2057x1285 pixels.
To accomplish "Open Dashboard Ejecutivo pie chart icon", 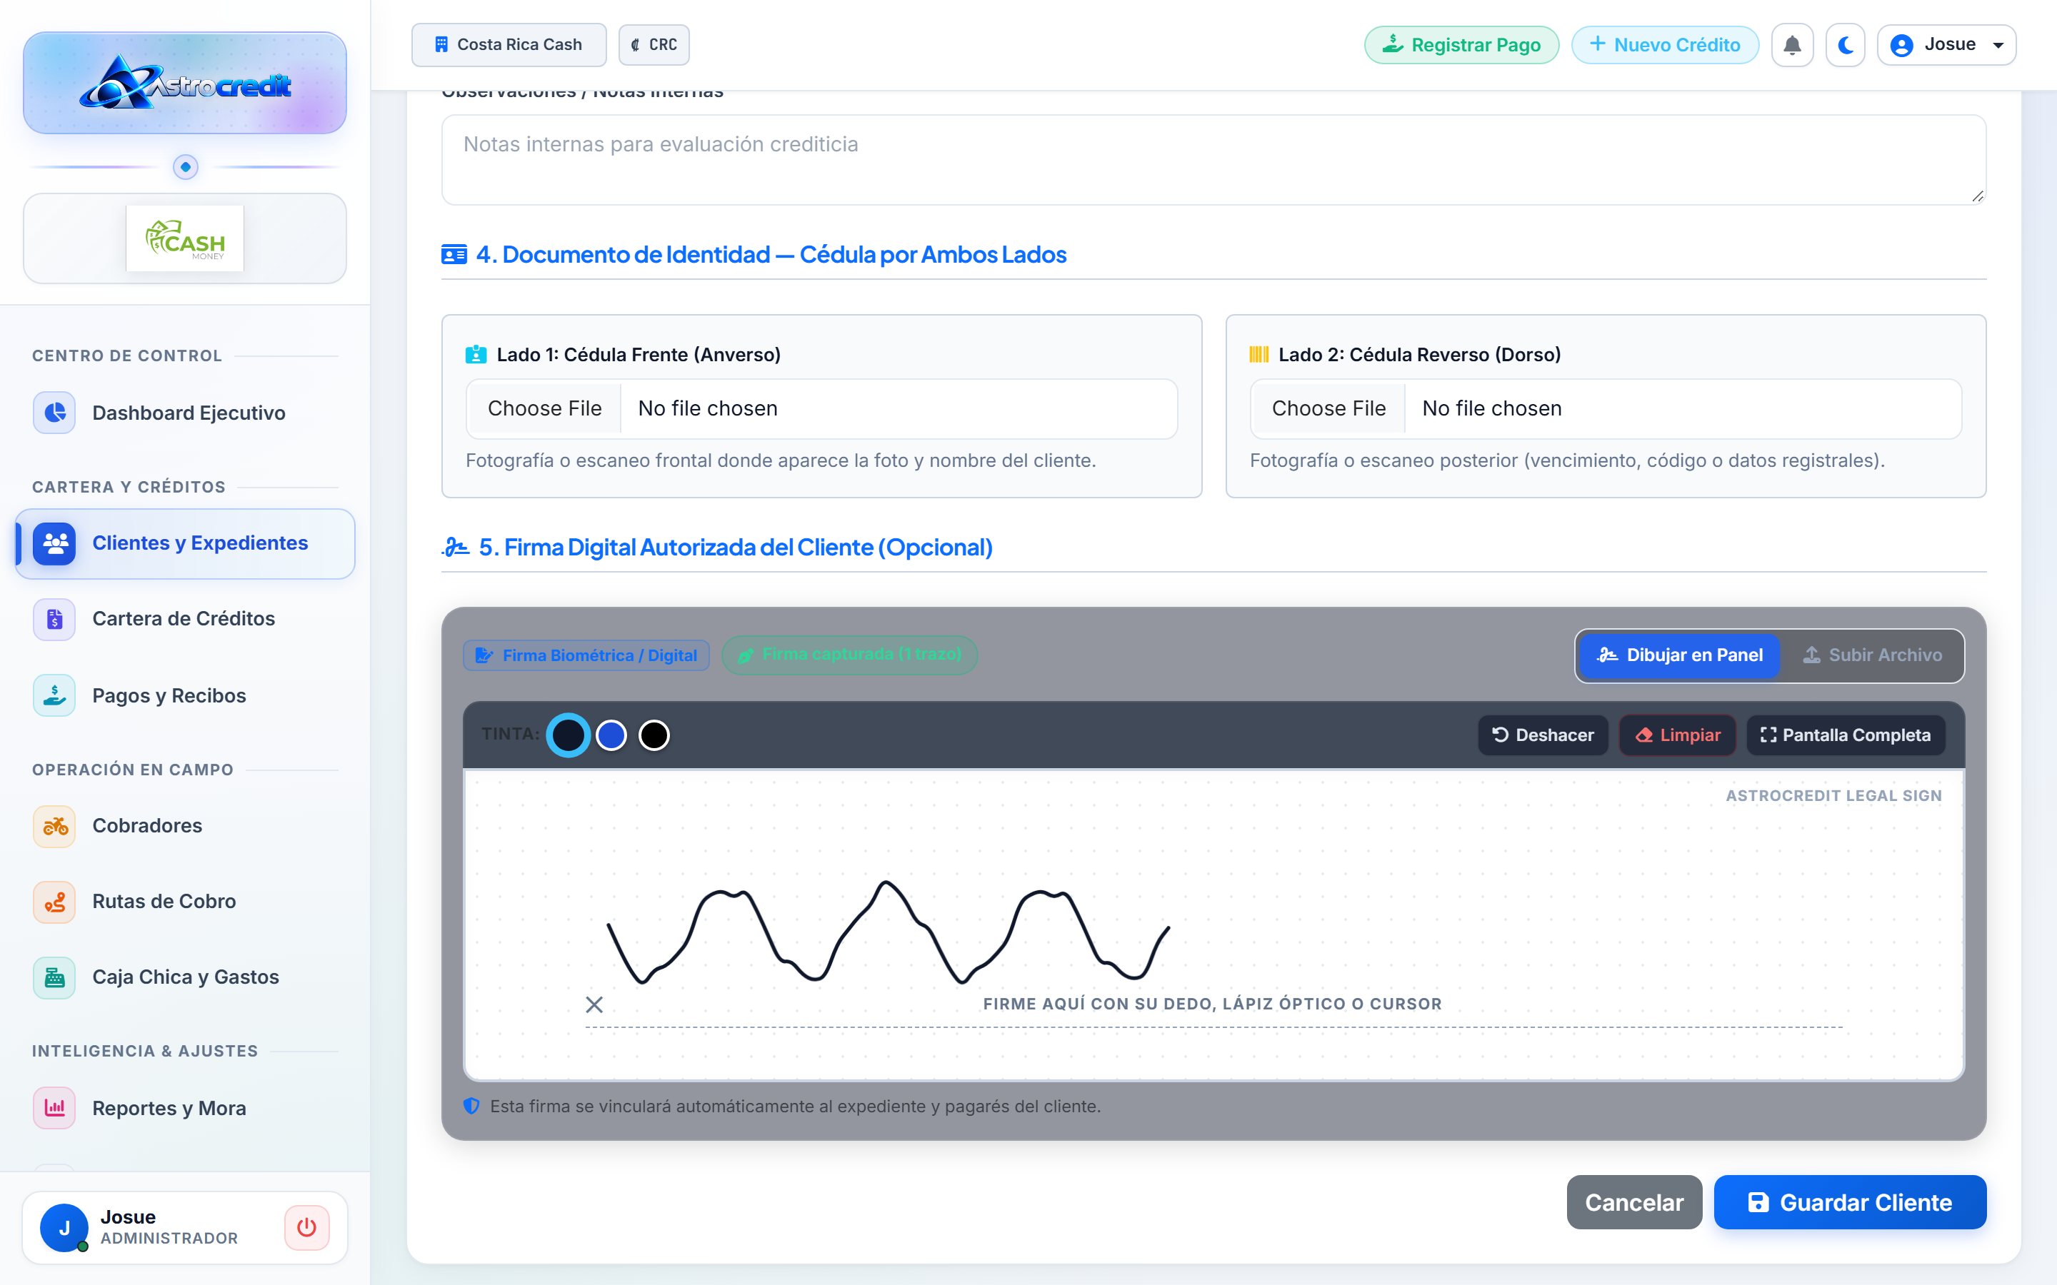I will (x=54, y=412).
